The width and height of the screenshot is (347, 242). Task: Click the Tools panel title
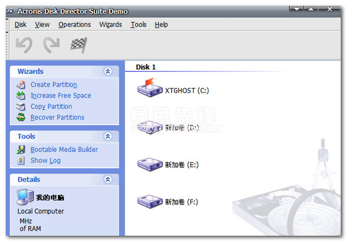tap(26, 136)
